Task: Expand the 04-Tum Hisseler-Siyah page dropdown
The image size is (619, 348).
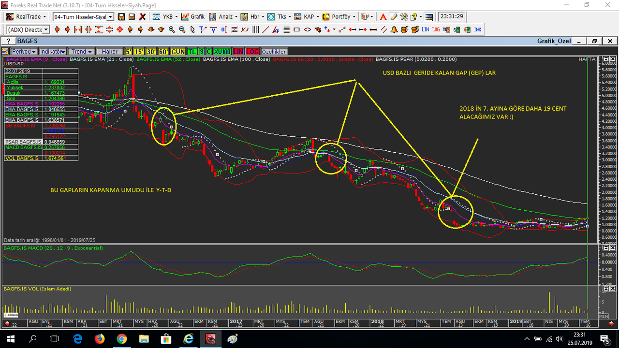Action: click(111, 17)
